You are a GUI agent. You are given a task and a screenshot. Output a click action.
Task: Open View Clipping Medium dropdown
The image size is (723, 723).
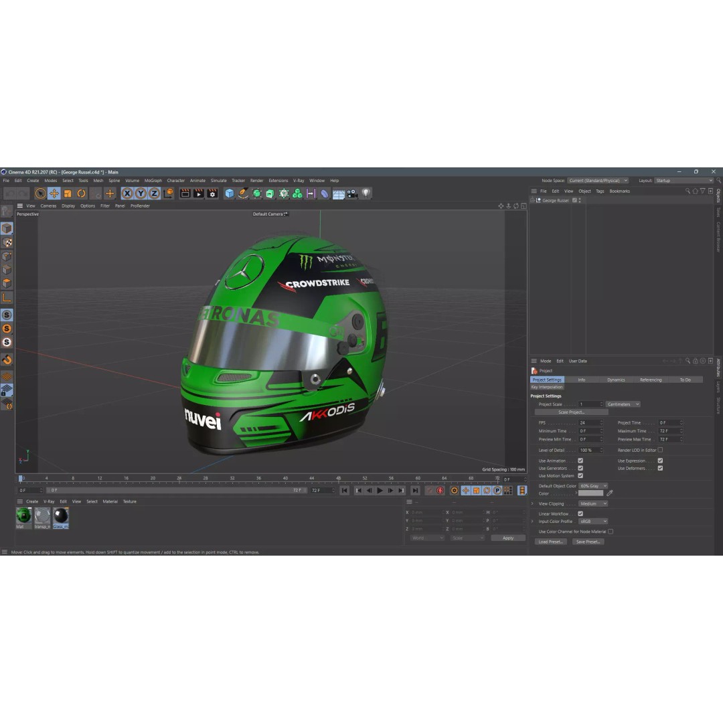click(x=593, y=503)
